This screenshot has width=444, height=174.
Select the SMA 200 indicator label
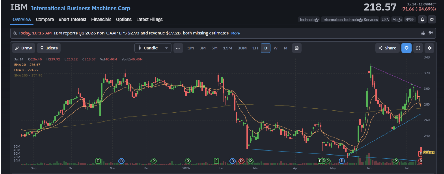point(28,75)
